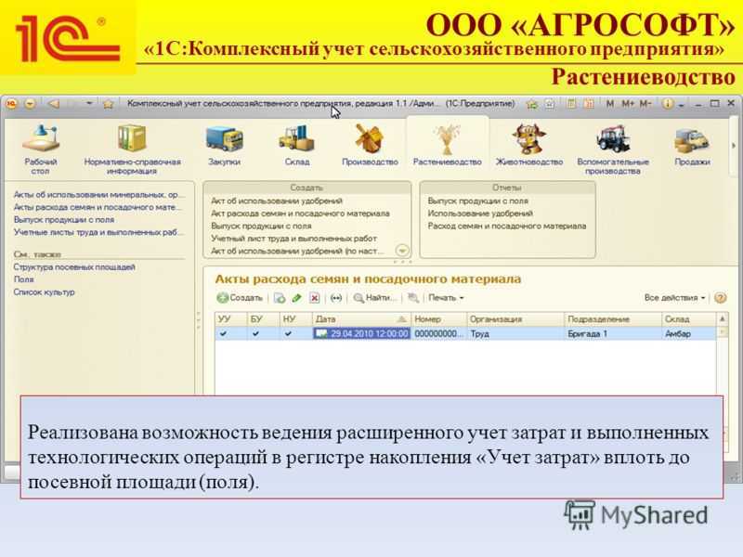Screen dimensions: 743x557
Task: Open the Поля link
Action: click(24, 279)
